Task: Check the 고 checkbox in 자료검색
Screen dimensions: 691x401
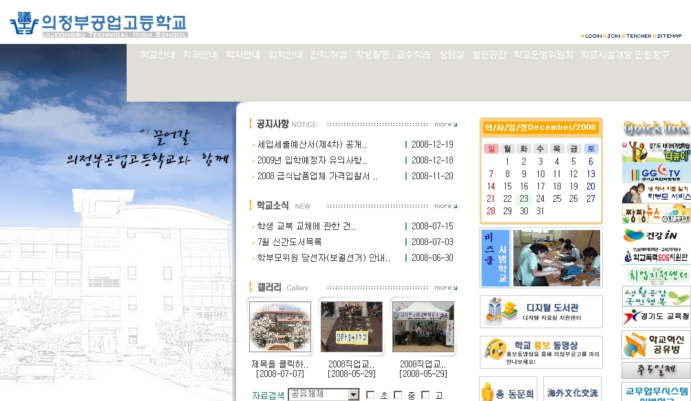Action: point(425,395)
